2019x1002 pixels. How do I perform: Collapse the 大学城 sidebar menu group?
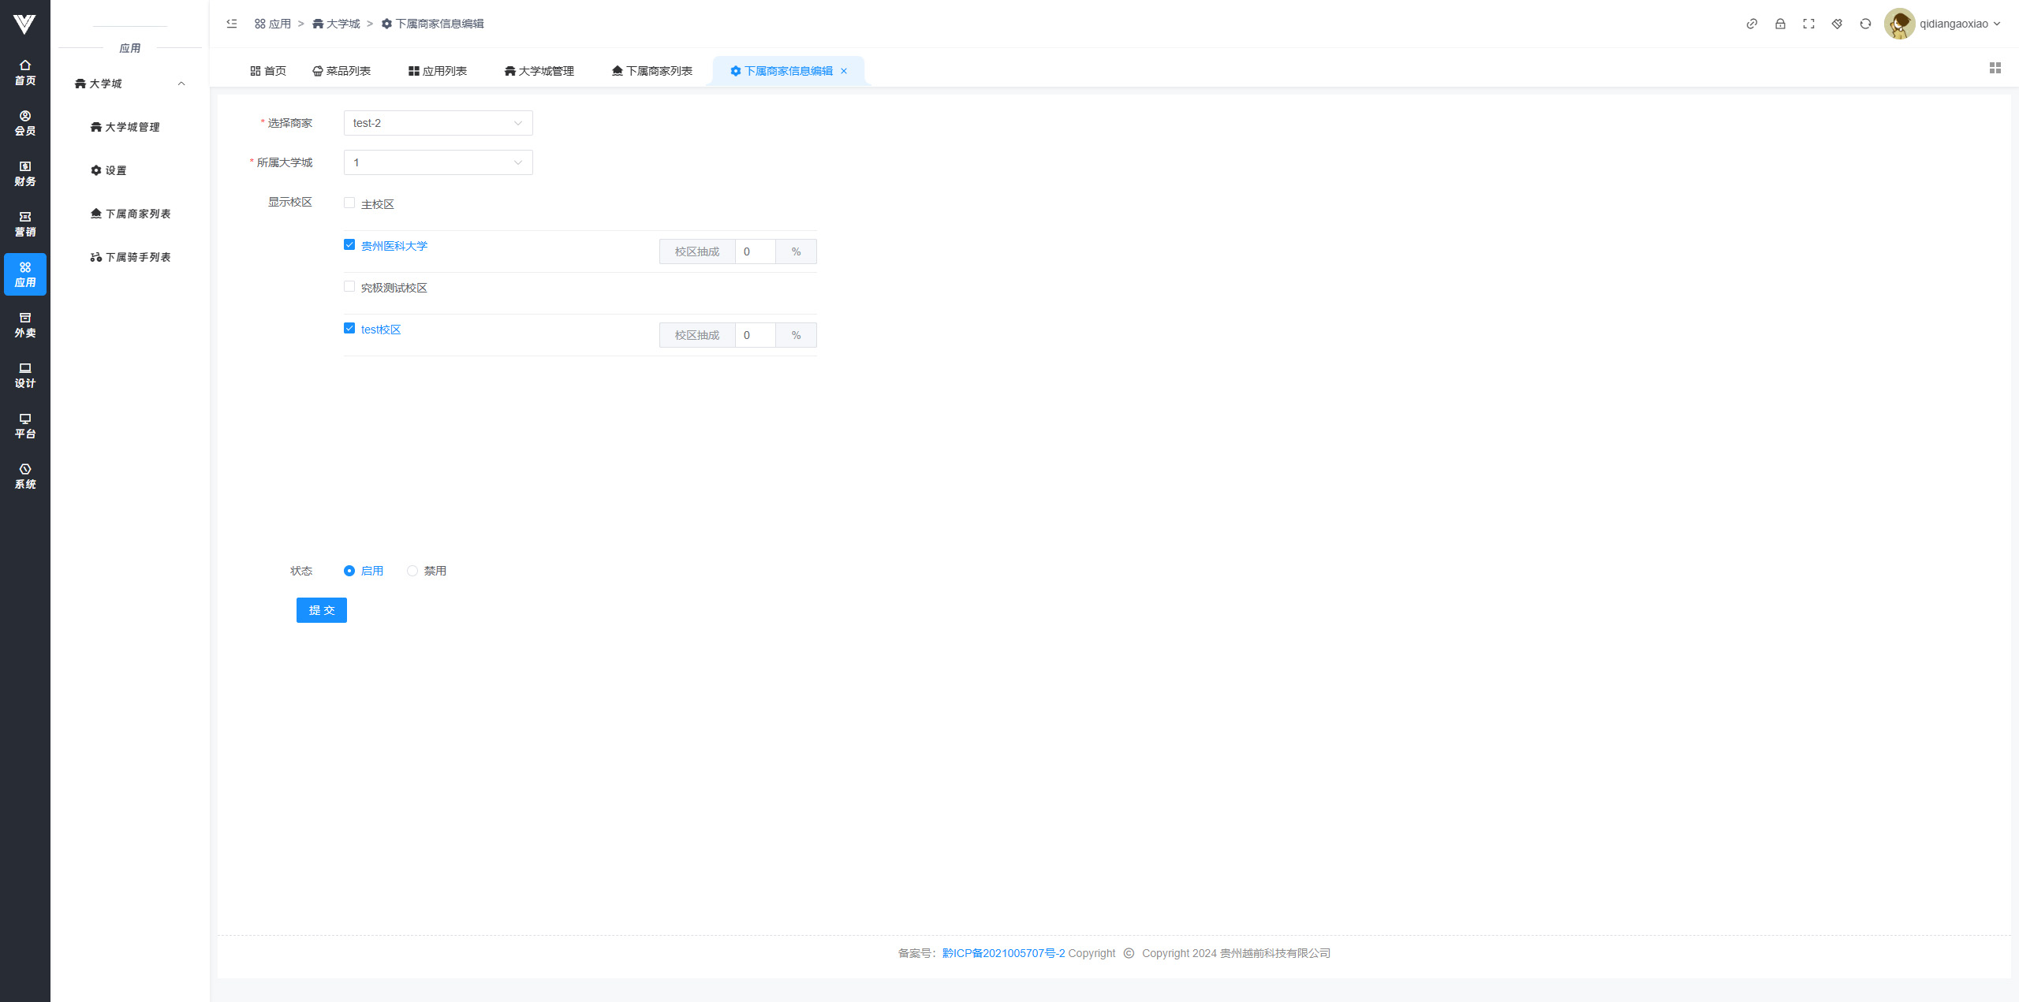pyautogui.click(x=130, y=84)
